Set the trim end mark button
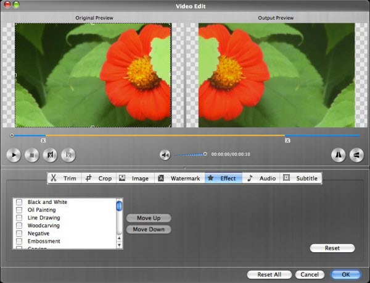Viewport: 370px width, 283px height. pos(68,155)
